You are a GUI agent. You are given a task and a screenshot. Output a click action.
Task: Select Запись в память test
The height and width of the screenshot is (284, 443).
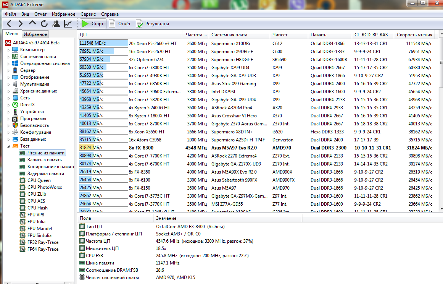[x=40, y=160]
